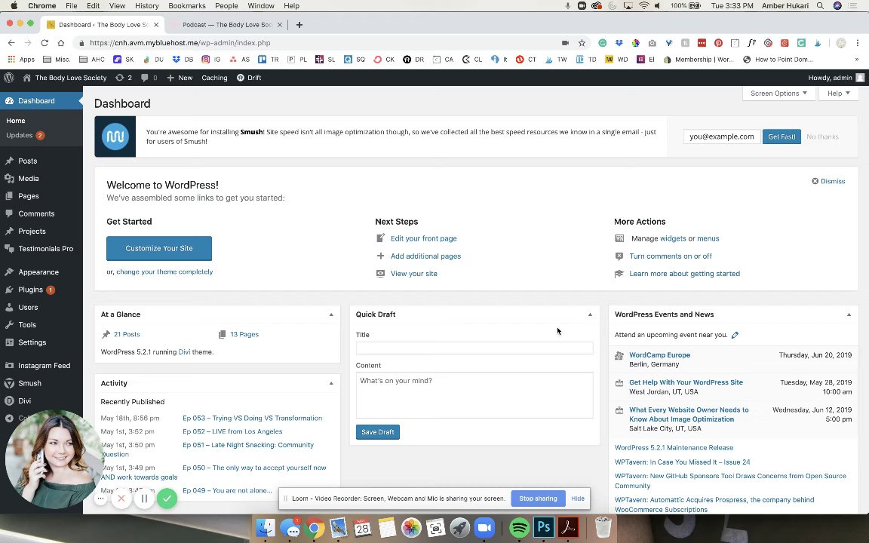Pause the Loom recording
869x543 pixels.
pos(144,499)
